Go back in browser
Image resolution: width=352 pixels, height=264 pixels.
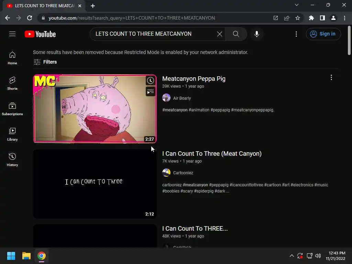(x=8, y=18)
